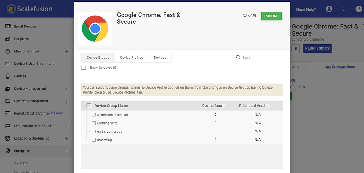The height and width of the screenshot is (173, 364).
Task: Click the com.android.chrome package name
Action: (x=308, y=39)
